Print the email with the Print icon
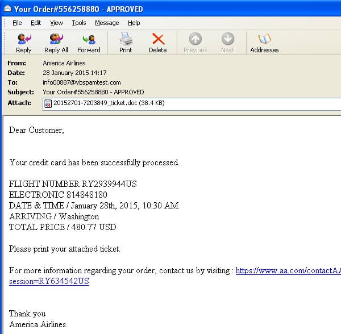This screenshot has width=341, height=334. coord(126,39)
